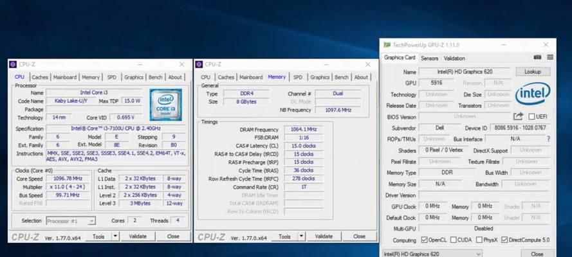Click the BIOS share/export arrow icon

pos(518,116)
